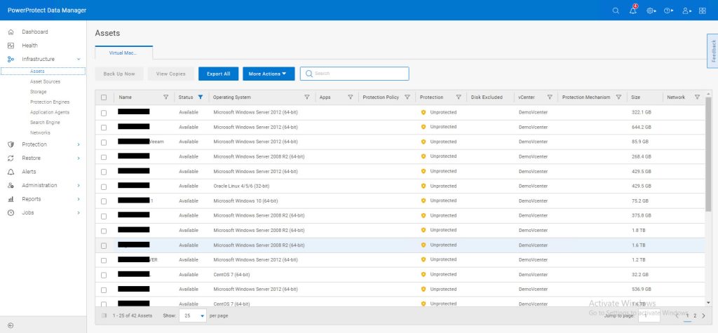718x333 pixels.
Task: Toggle the select-all checkbox in table header
Action: (104, 97)
